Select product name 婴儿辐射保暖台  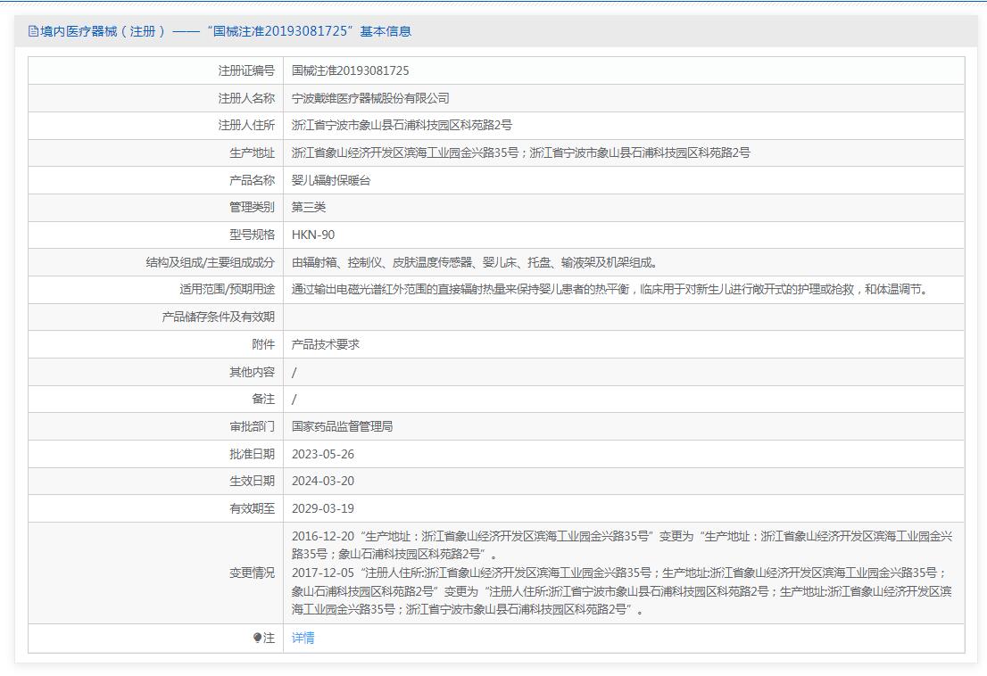[331, 180]
